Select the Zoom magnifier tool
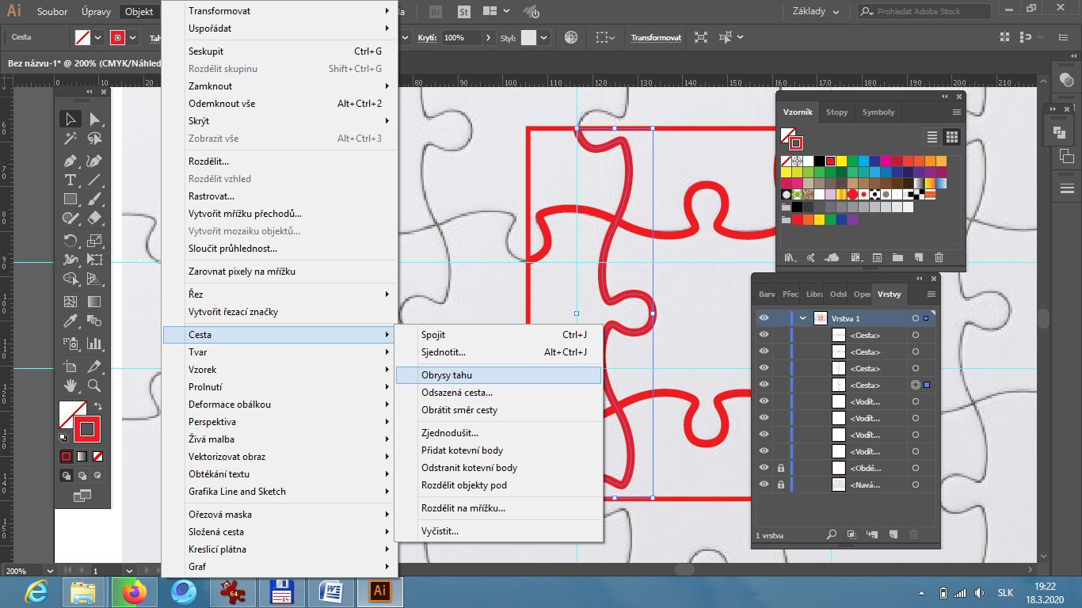This screenshot has width=1082, height=608. (x=94, y=386)
